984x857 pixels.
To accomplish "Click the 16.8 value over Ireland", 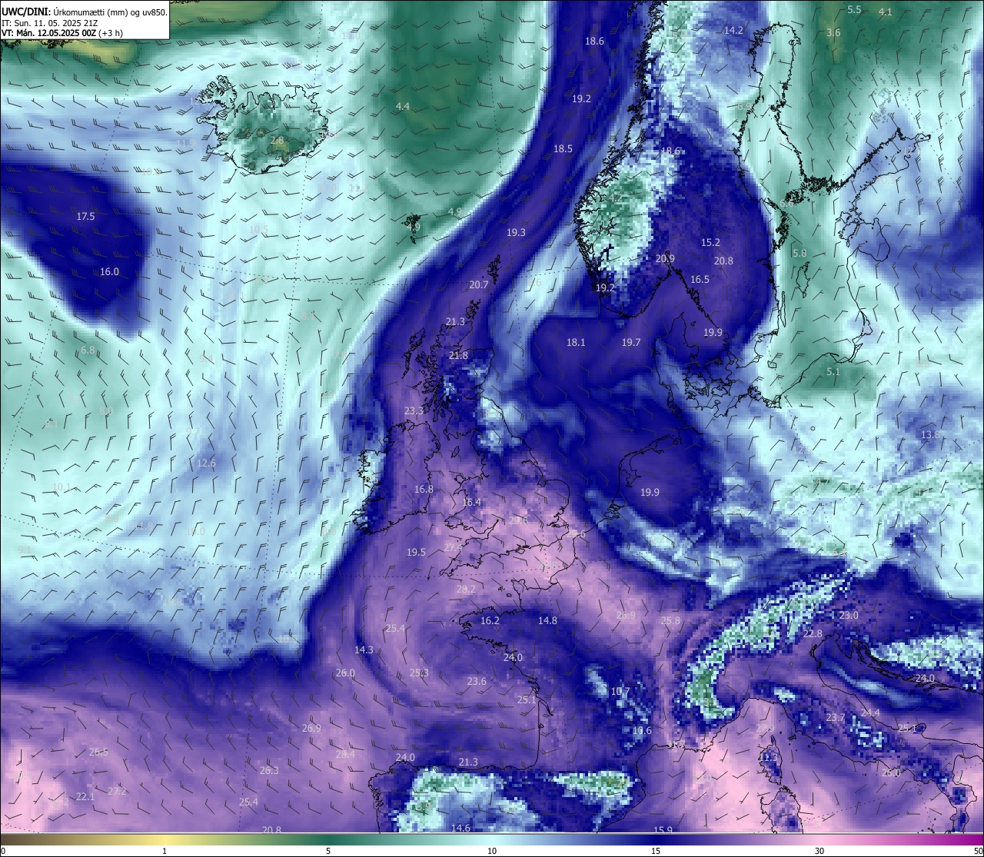I will (424, 490).
